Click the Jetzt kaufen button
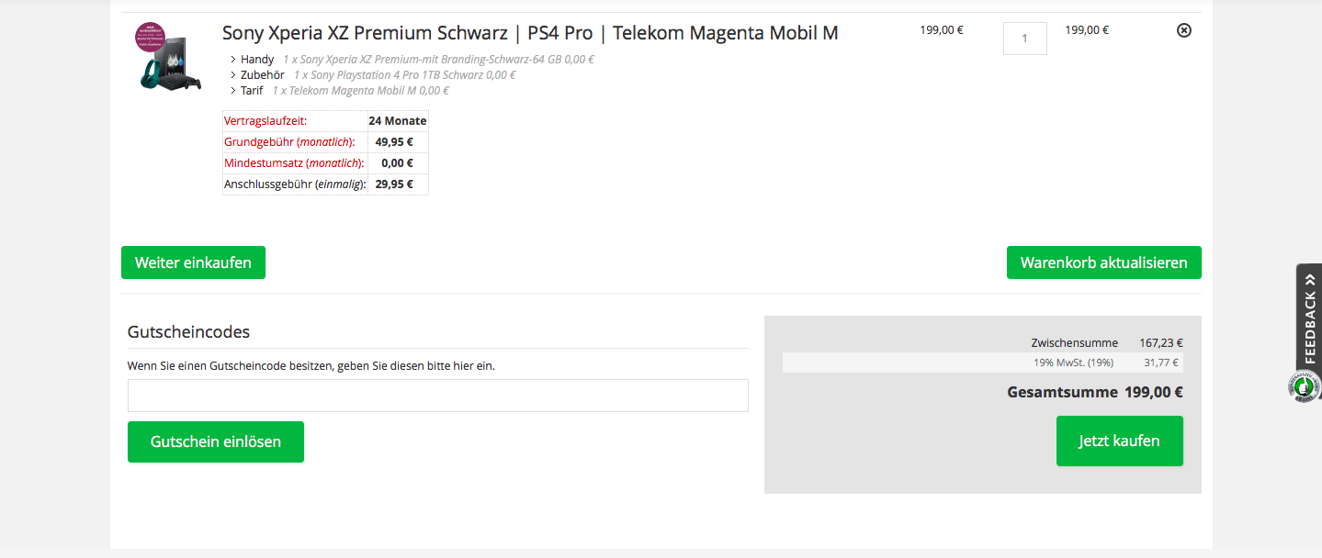The height and width of the screenshot is (558, 1322). pyautogui.click(x=1120, y=441)
